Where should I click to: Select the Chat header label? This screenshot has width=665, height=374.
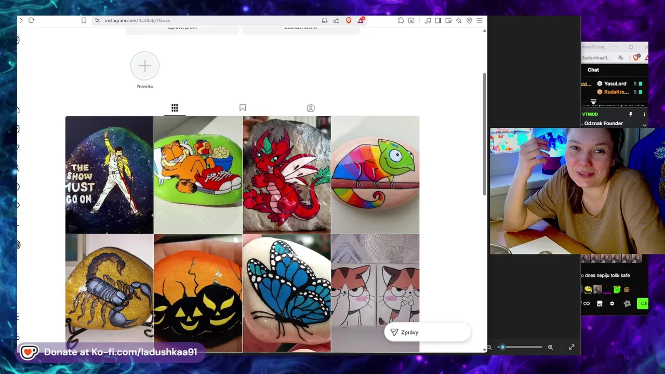(593, 70)
